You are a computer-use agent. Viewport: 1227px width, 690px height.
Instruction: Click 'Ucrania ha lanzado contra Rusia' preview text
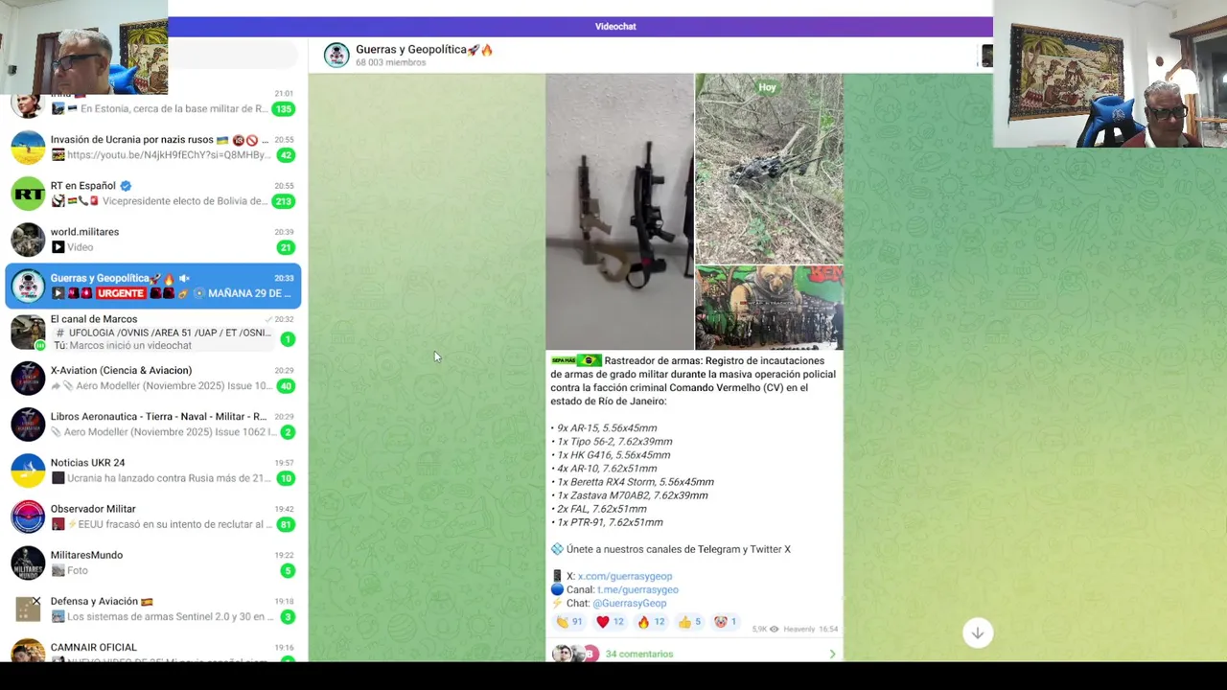coord(168,478)
